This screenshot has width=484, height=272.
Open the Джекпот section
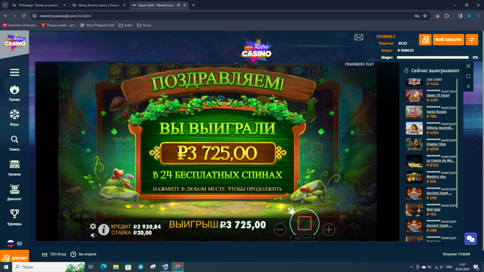tap(15, 193)
